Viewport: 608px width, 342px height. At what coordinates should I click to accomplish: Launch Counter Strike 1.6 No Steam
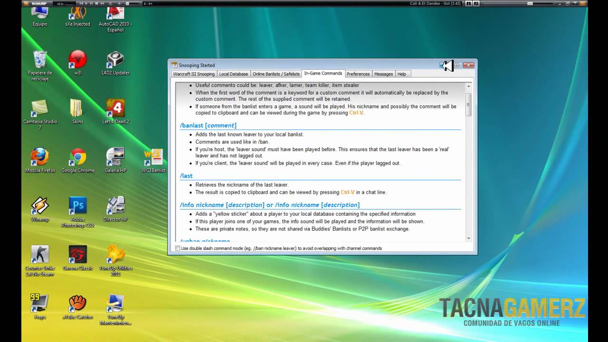[40, 261]
